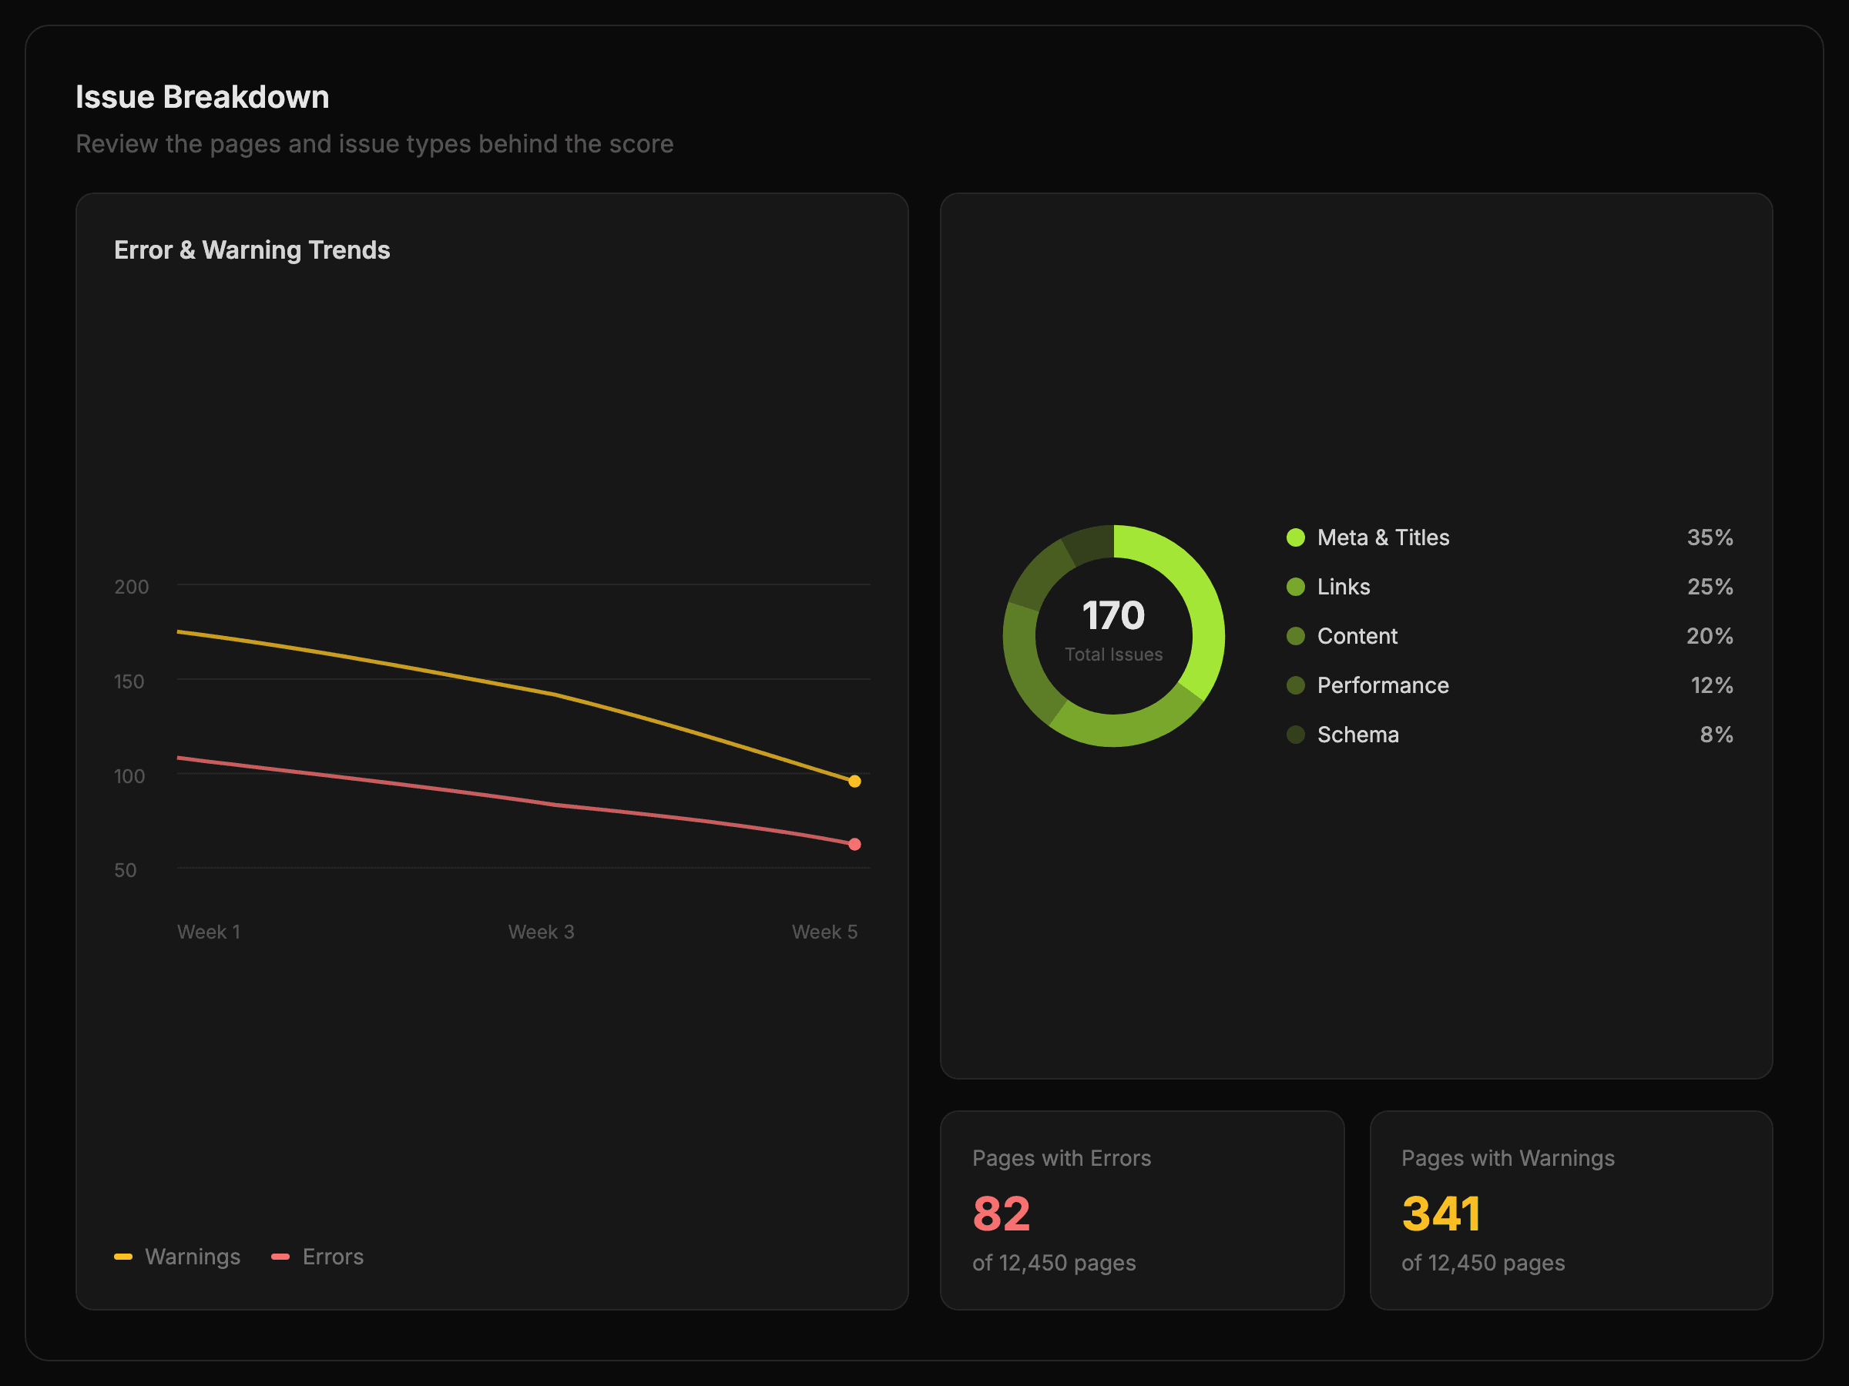Viewport: 1849px width, 1386px height.
Task: Click the Issue Breakdown heading
Action: coord(203,97)
